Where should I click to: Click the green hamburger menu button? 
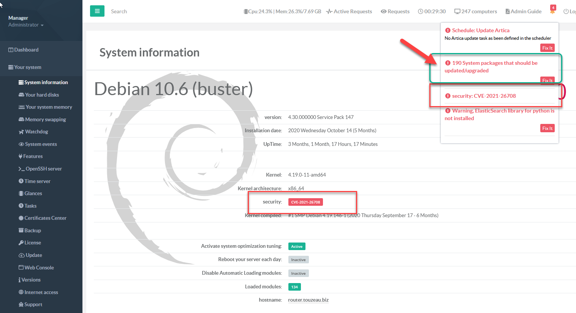(x=97, y=11)
